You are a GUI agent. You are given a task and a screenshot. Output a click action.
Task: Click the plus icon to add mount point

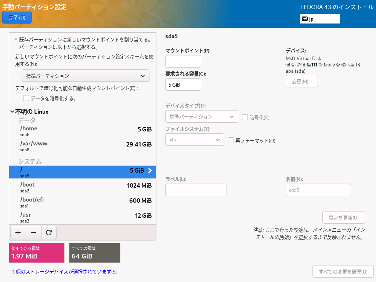click(x=18, y=232)
